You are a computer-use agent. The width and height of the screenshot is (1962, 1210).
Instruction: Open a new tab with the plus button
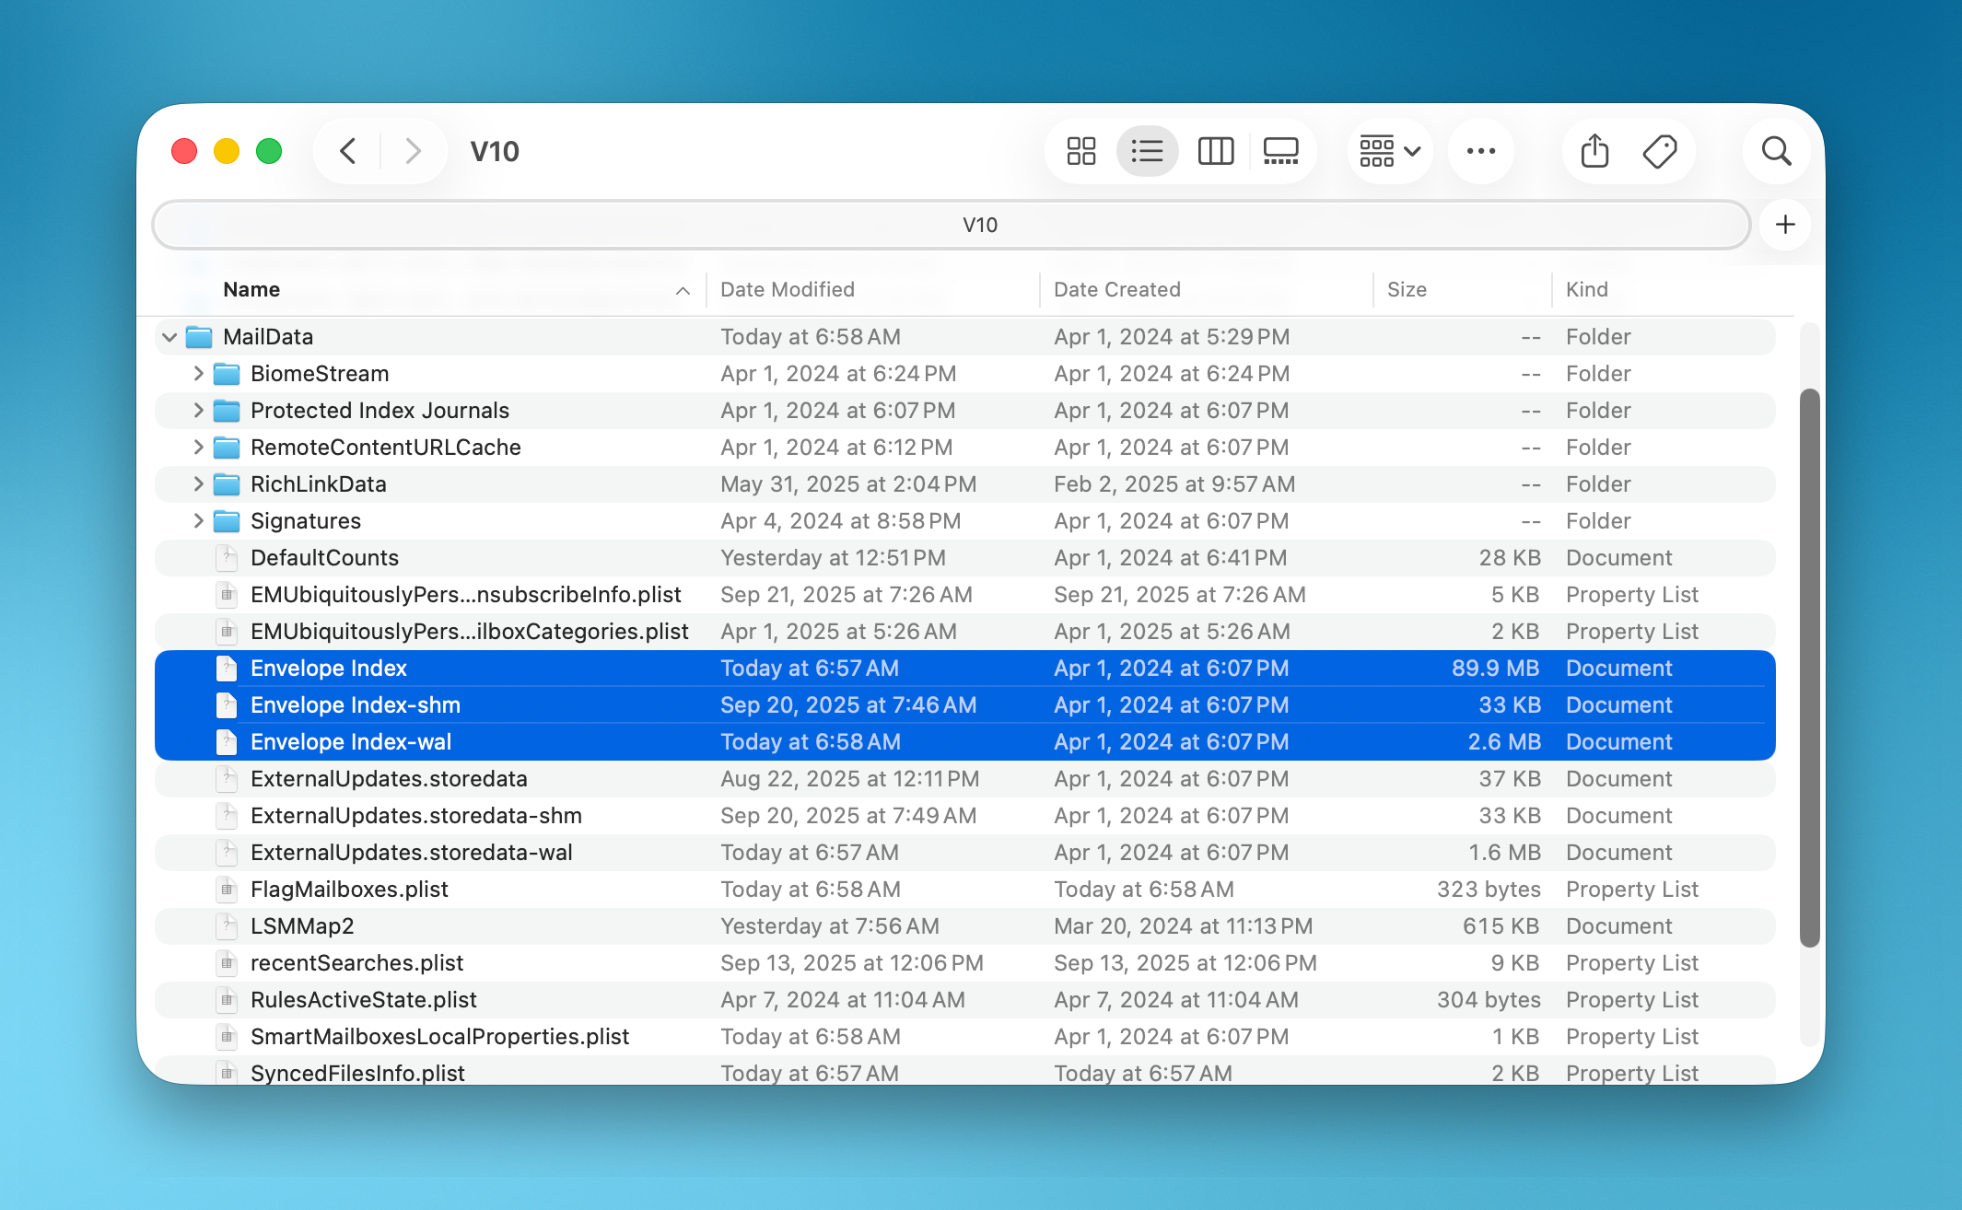1784,224
